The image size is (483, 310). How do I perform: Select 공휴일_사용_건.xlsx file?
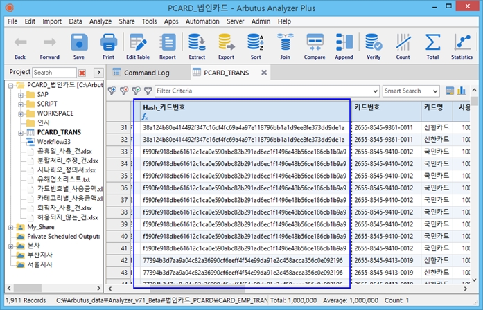(64, 152)
